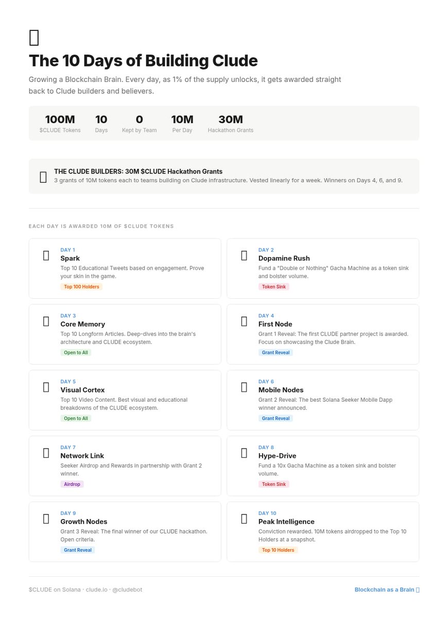Click the icon in the Peak Intelligence card
448x618 pixels.
[x=244, y=519]
